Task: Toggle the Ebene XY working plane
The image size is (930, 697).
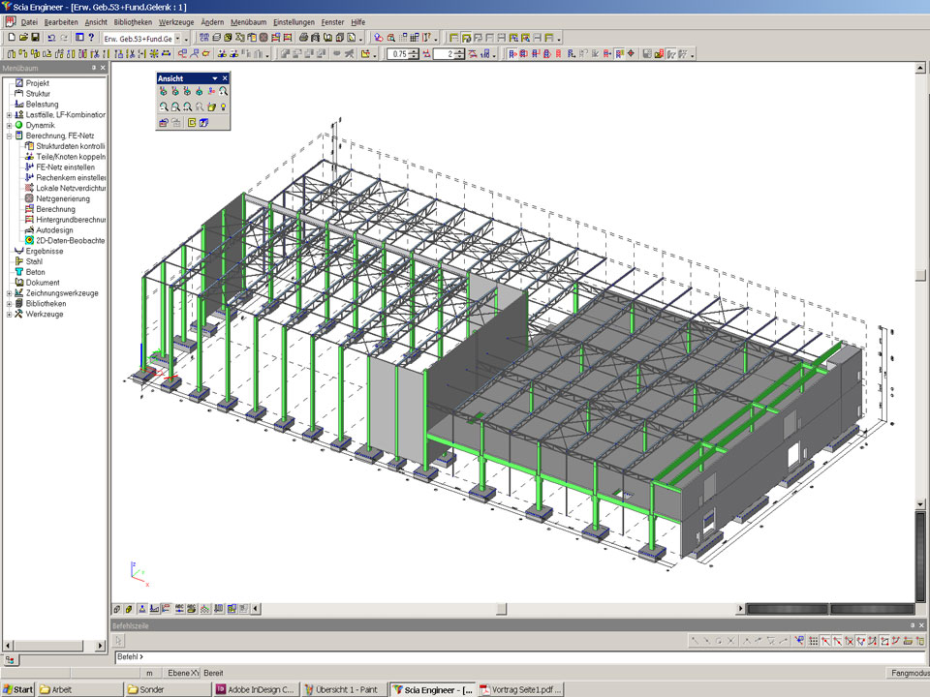Action: coord(182,673)
